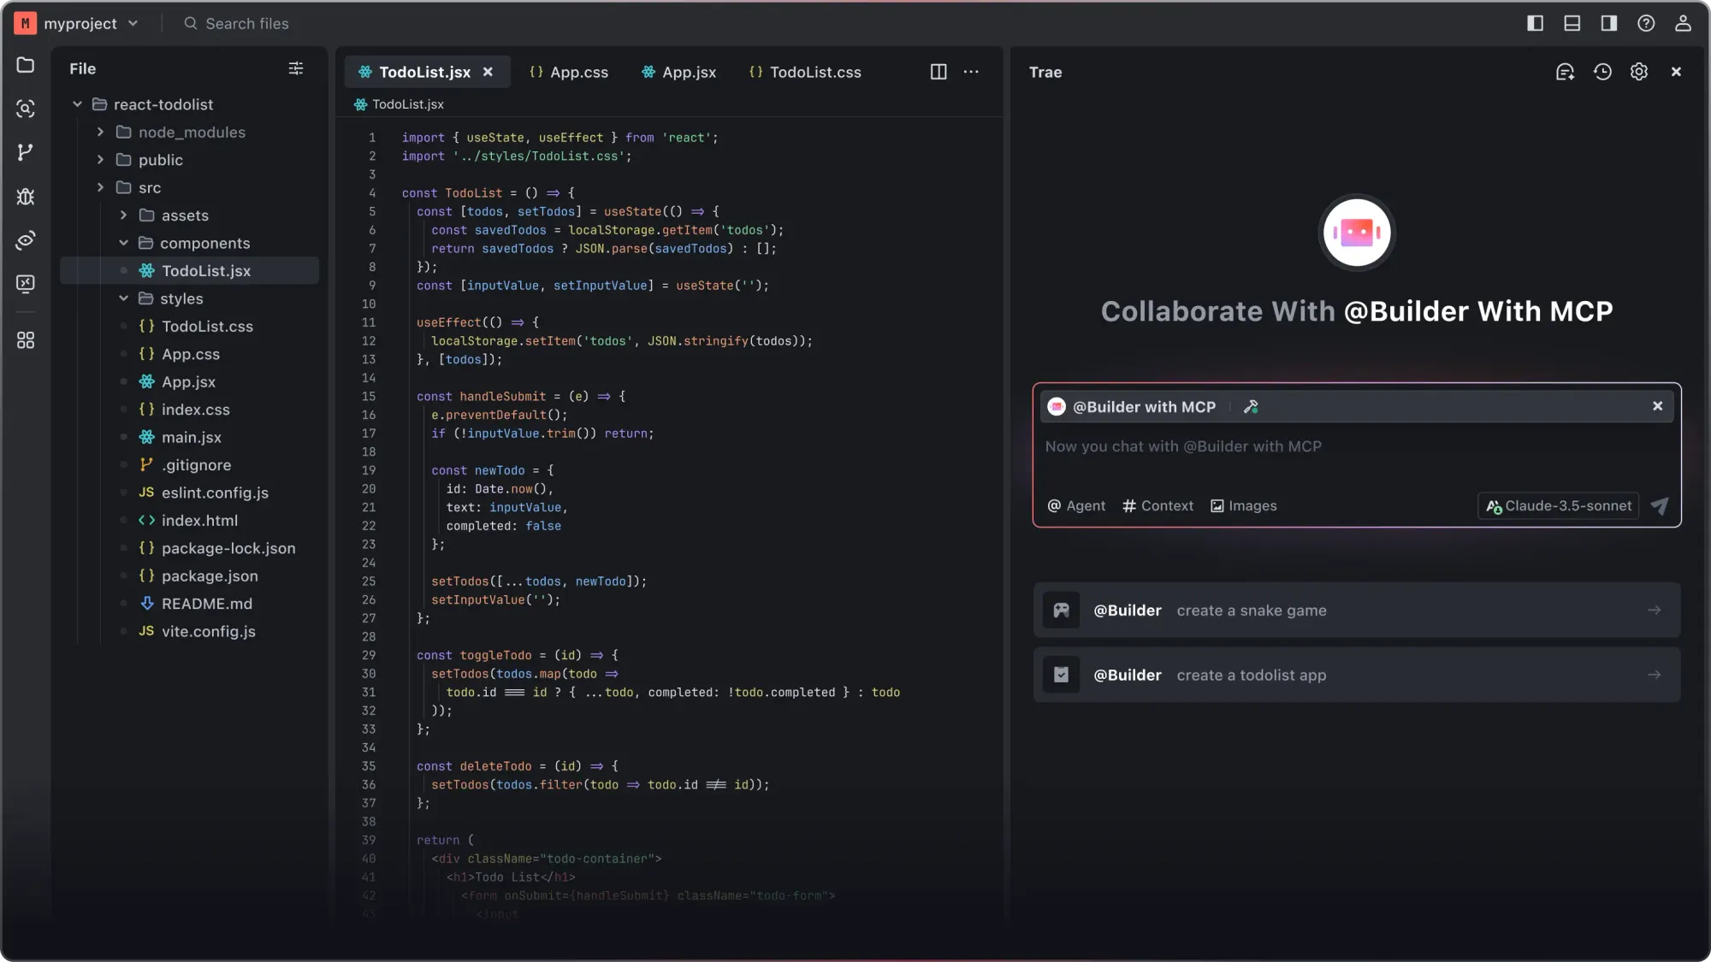
Task: Open the source control branch icon
Action: pyautogui.click(x=26, y=152)
